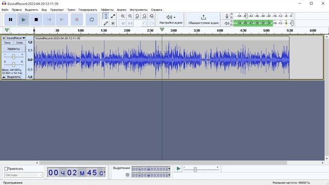Click the Trim audio outside selection icon
Viewport: 329px width, 185px height.
pyautogui.click(x=123, y=23)
